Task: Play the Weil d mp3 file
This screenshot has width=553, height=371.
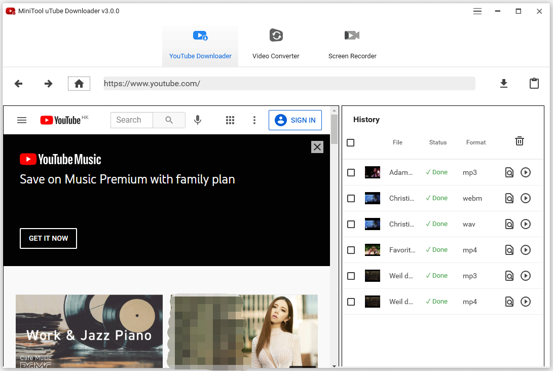Action: pyautogui.click(x=526, y=276)
